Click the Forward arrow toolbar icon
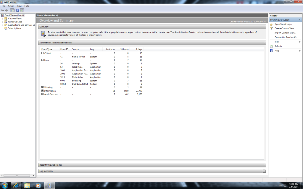This screenshot has width=303, height=189. pos(7,10)
